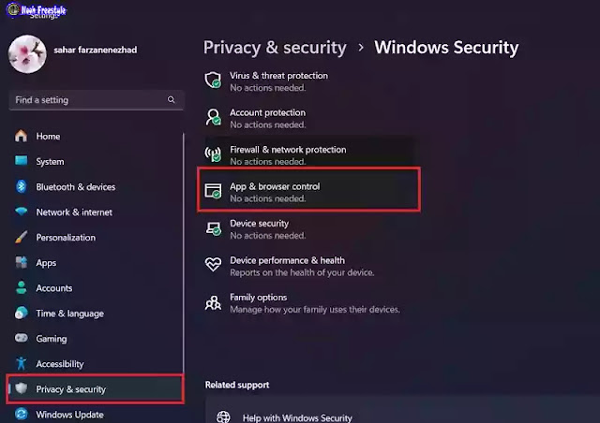Click the App & browser control window icon
This screenshot has height=423, width=600.
[213, 191]
